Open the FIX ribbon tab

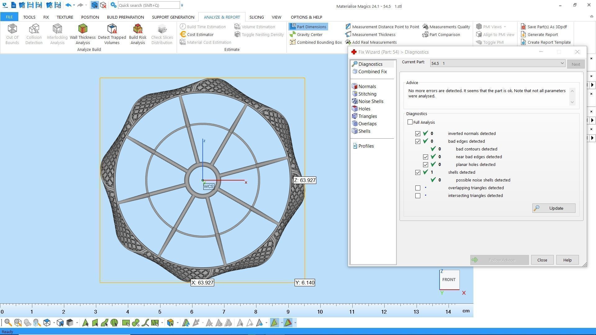pos(46,17)
